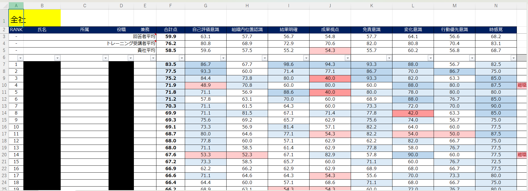Click the top score 83.5 cell
The height and width of the screenshot is (191, 528).
(x=170, y=65)
